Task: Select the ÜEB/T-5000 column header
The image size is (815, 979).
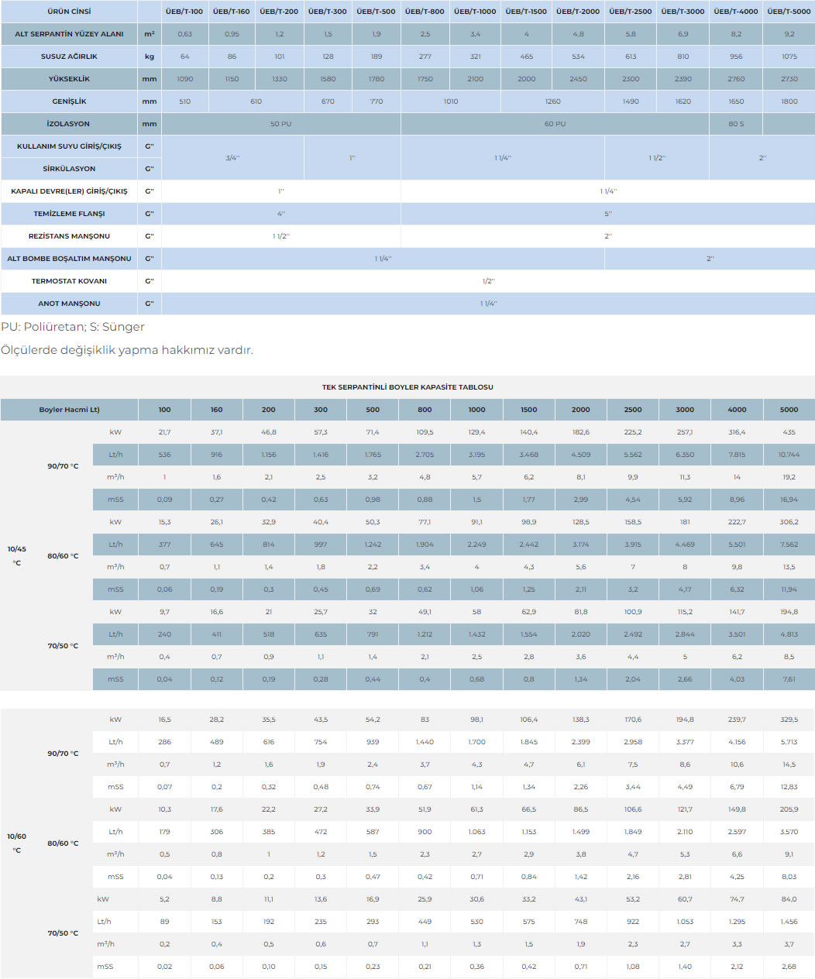Action: [x=789, y=12]
